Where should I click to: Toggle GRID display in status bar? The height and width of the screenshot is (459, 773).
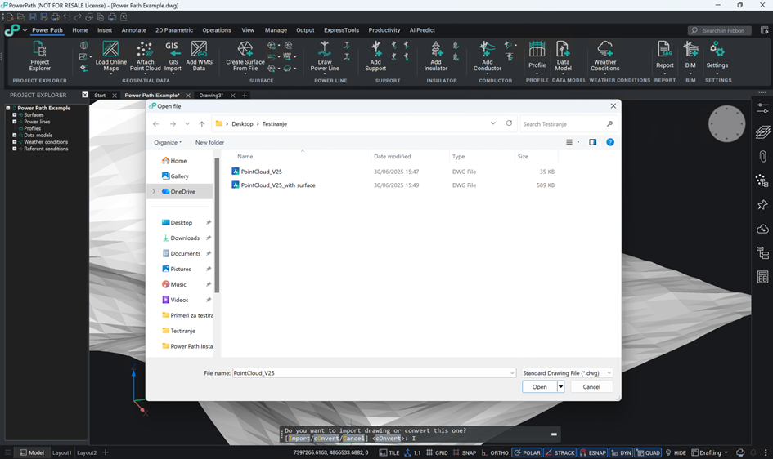(x=438, y=452)
